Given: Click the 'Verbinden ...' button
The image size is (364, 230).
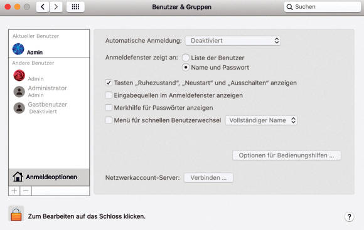Looking at the screenshot, I should tap(208, 177).
